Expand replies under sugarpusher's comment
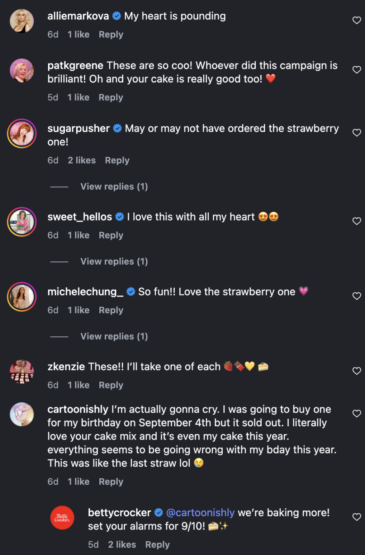This screenshot has height=555, width=365. (114, 187)
